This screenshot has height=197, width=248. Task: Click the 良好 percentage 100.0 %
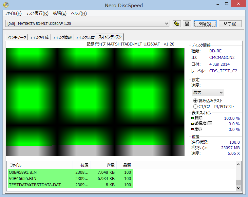[x=232, y=118]
